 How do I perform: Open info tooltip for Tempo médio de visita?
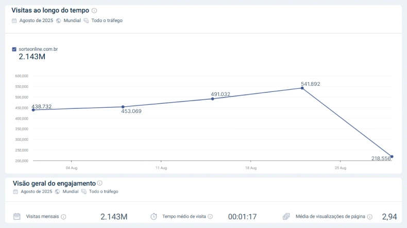210,217
